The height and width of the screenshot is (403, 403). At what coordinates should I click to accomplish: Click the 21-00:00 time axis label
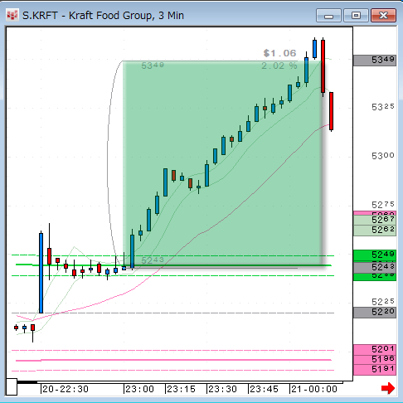314,389
